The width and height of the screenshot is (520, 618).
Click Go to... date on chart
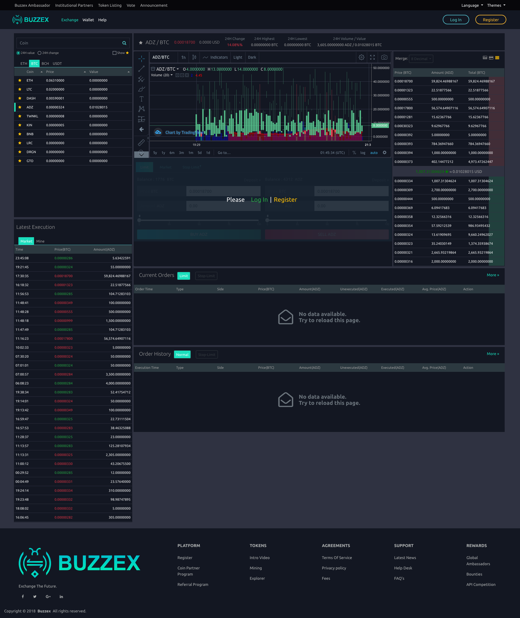[224, 153]
